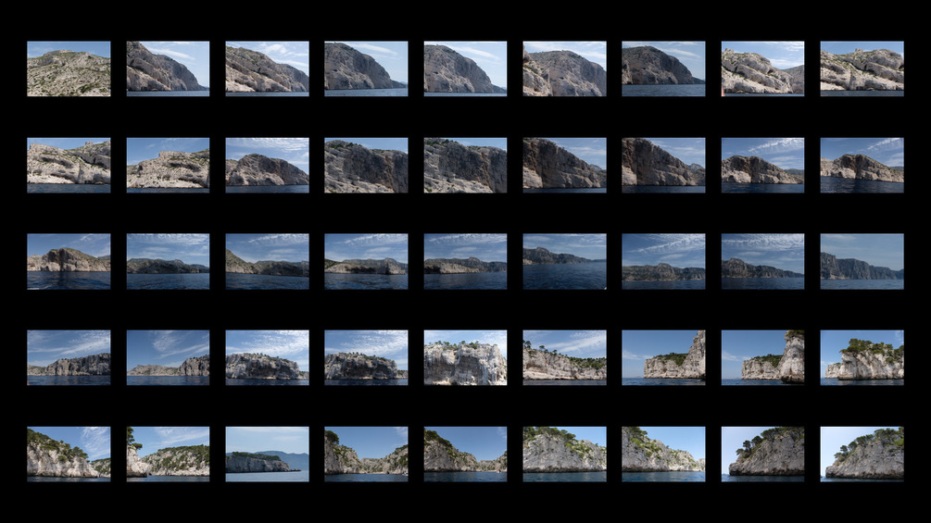Image resolution: width=931 pixels, height=523 pixels.
Task: Open seventh thumbnail in the middle row
Action: pos(664,261)
